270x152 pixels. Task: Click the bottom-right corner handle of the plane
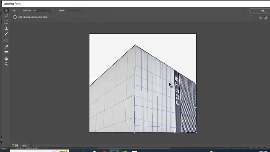pos(196,132)
